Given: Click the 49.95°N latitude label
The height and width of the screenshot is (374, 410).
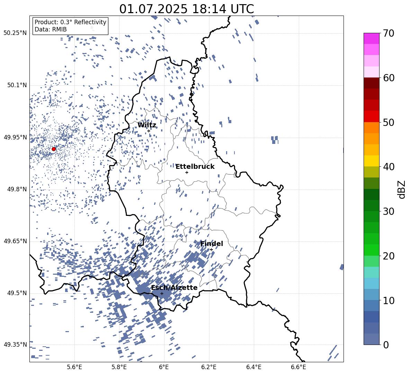Looking at the screenshot, I should click(x=15, y=137).
